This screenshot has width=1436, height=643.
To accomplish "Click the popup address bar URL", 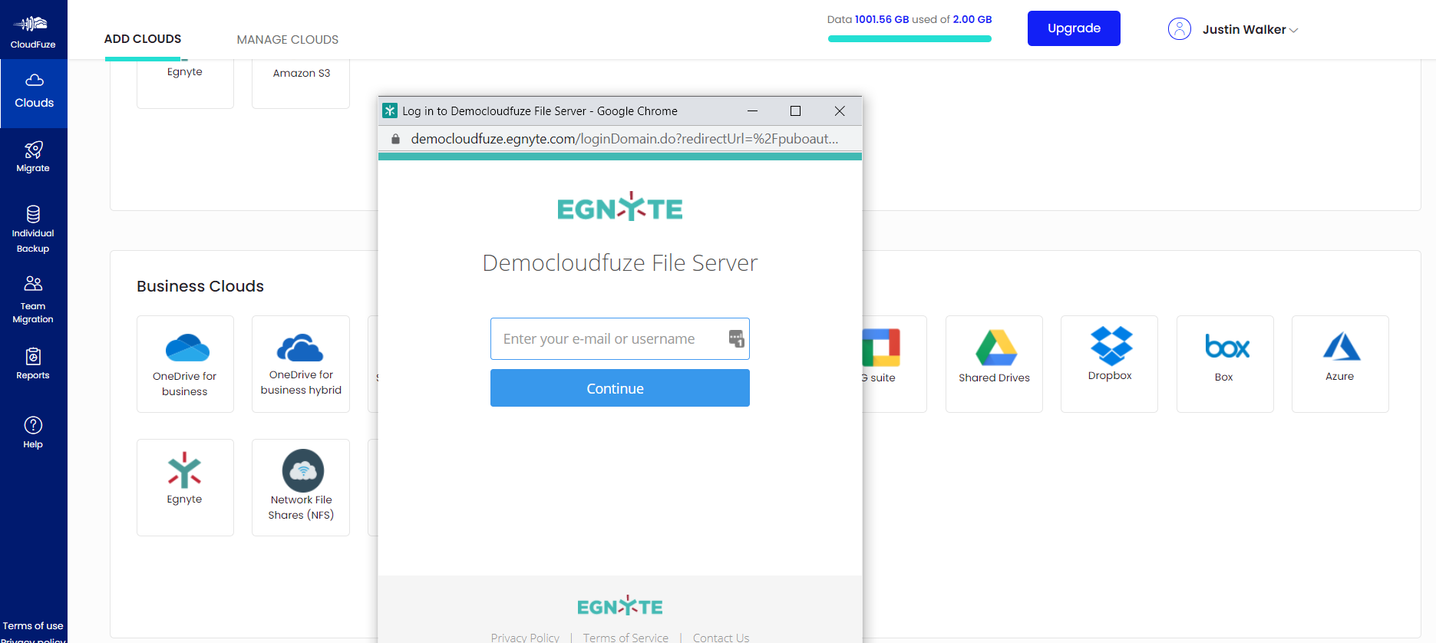I will pos(624,139).
